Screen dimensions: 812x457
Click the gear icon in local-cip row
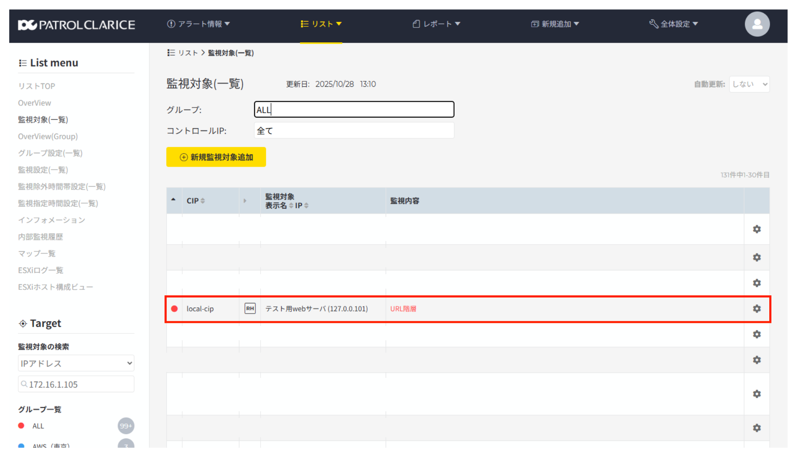[757, 309]
